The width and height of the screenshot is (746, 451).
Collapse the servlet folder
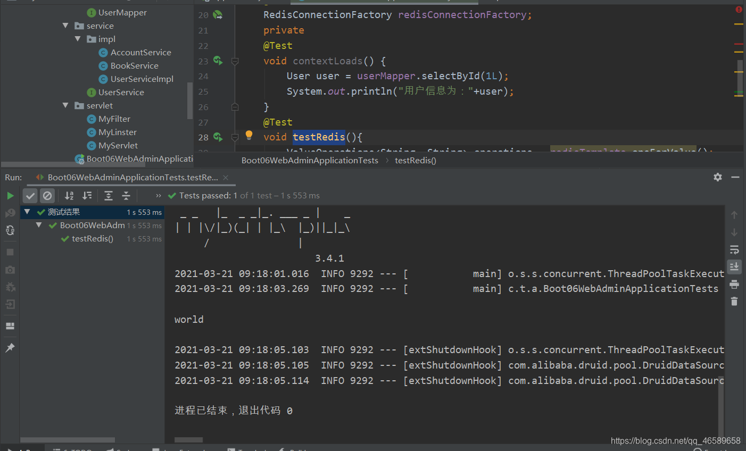pyautogui.click(x=65, y=105)
